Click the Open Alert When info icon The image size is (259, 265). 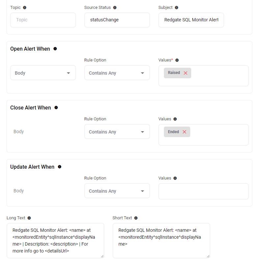(55, 49)
